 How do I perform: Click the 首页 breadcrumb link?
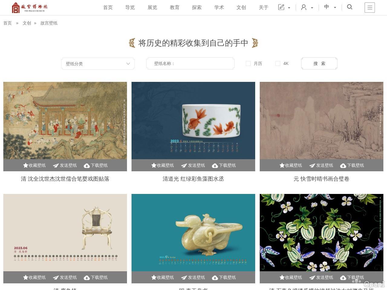point(7,23)
